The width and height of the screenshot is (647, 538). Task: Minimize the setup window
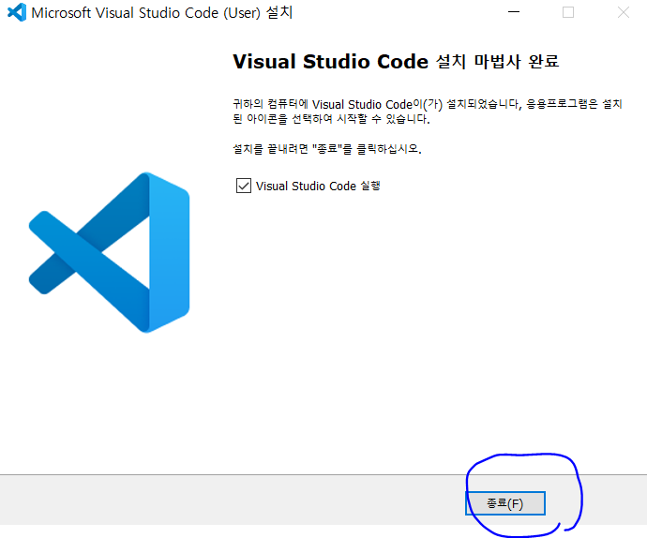pos(514,12)
